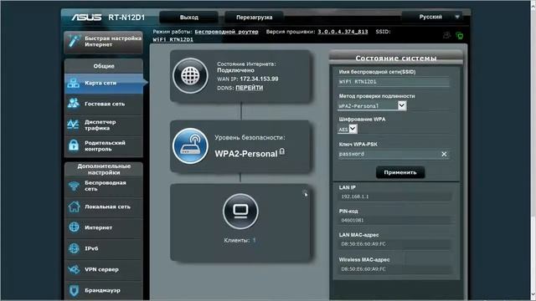The height and width of the screenshot is (301, 536).
Task: Open the Карта сети menu item
Action: 104,84
